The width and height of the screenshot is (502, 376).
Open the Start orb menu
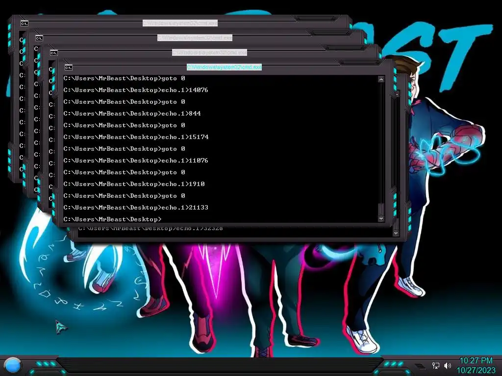tap(13, 365)
